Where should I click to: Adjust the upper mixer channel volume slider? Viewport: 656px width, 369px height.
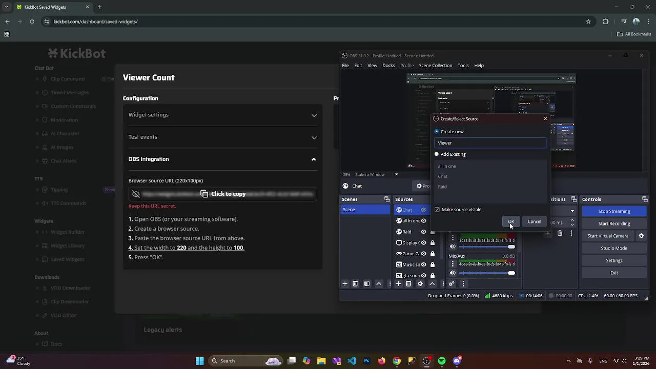pyautogui.click(x=487, y=247)
